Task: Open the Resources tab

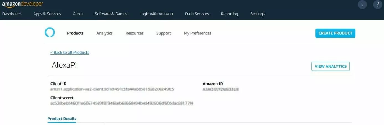Action: 134,33
